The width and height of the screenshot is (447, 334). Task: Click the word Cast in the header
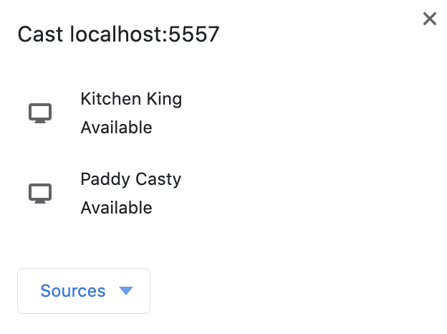40,34
